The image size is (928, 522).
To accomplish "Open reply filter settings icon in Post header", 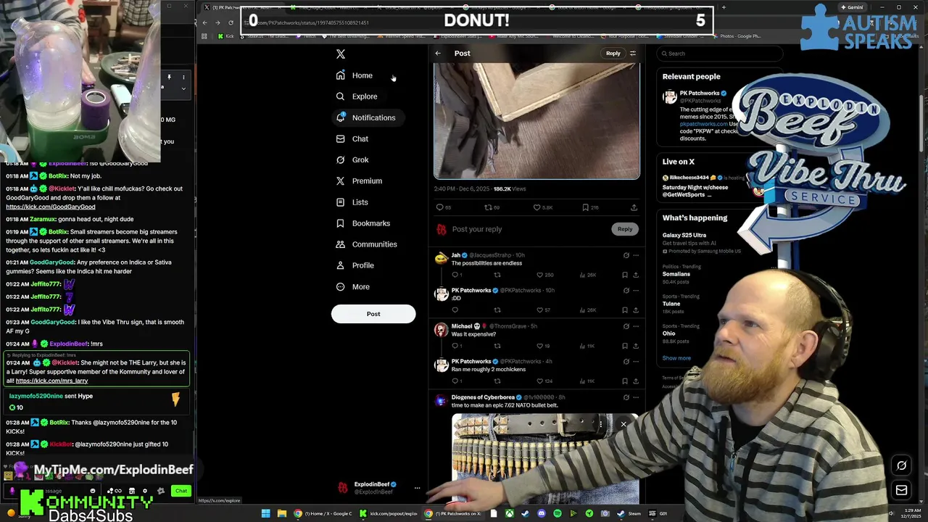I will click(632, 53).
